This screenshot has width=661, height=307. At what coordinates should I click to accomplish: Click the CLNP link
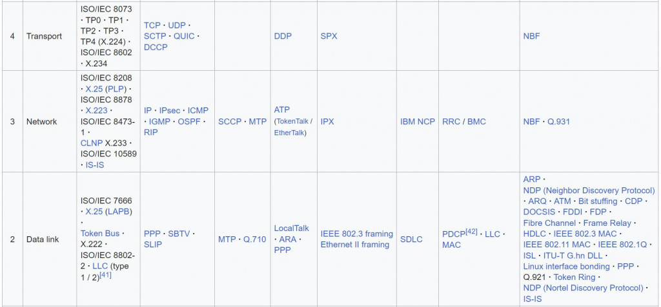92,143
